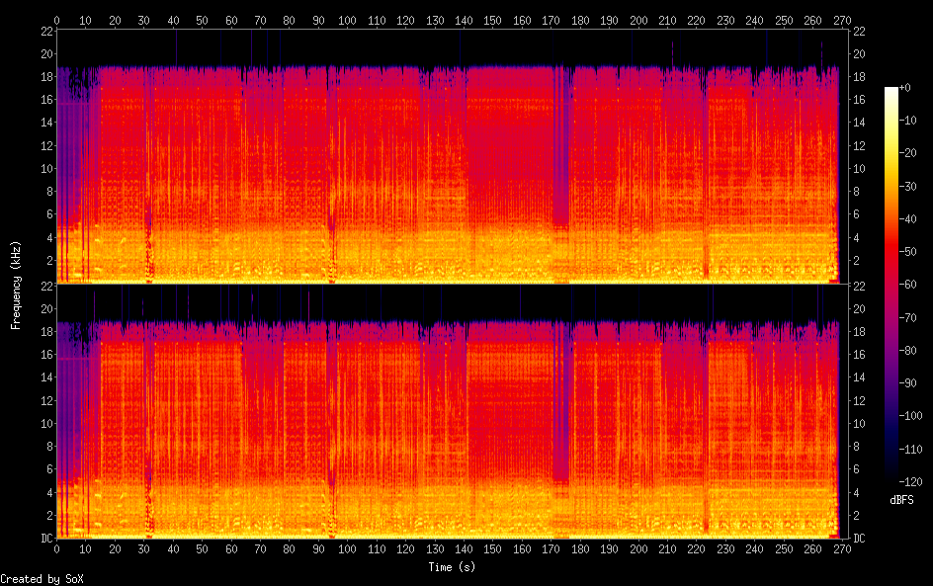Click the "Time (s)" axis label

[x=453, y=567]
